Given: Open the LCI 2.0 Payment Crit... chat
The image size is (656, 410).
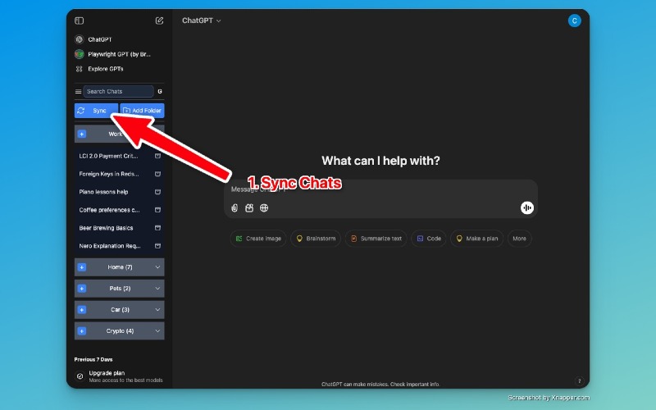Looking at the screenshot, I should (x=108, y=156).
